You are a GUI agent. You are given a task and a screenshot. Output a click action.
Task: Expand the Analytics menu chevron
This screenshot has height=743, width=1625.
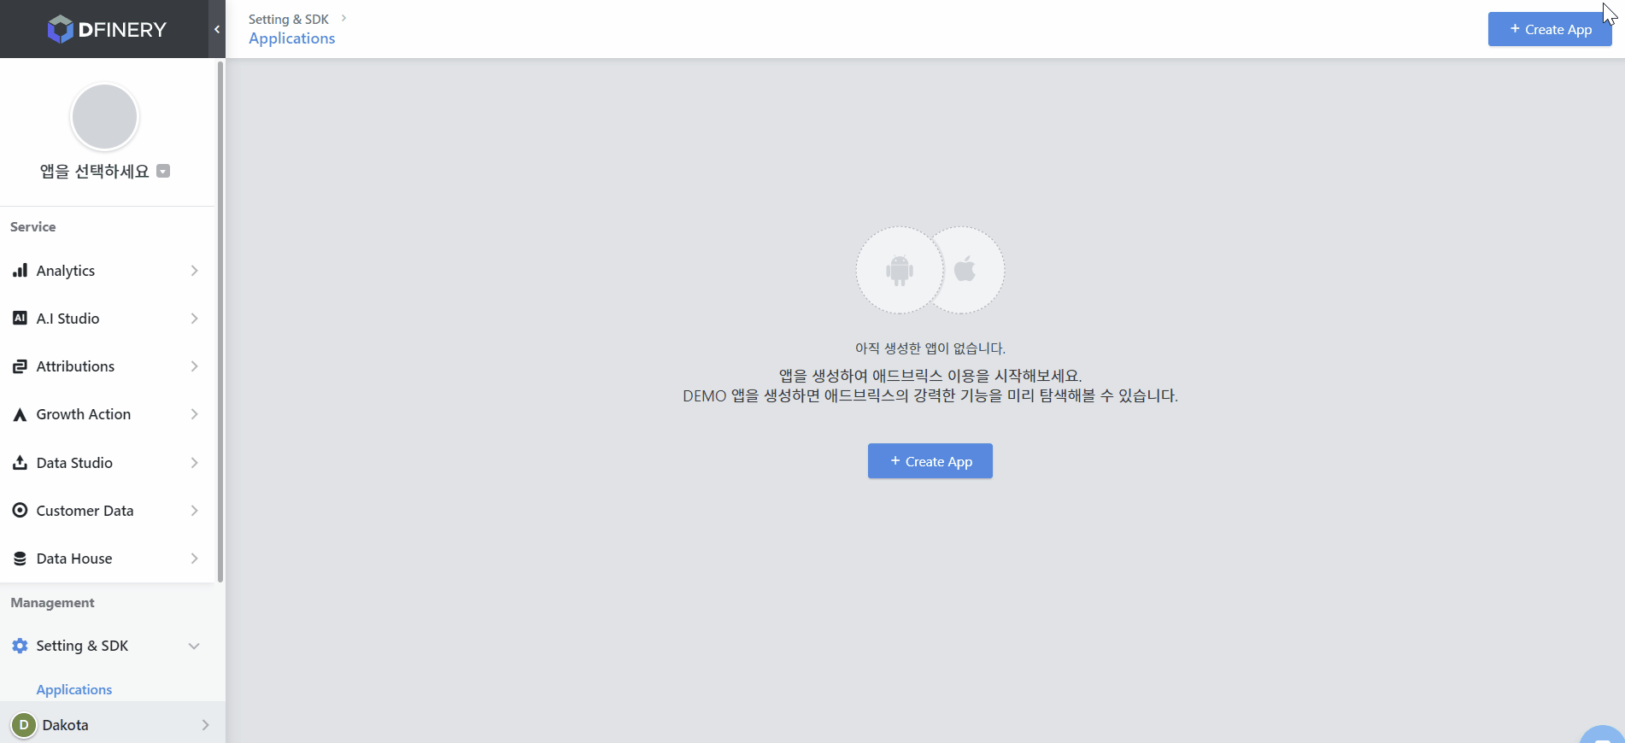[195, 271]
